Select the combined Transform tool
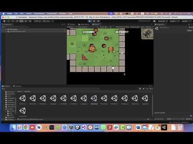Image resolution: width=193 pixels, height=144 pixels. pos(26,21)
